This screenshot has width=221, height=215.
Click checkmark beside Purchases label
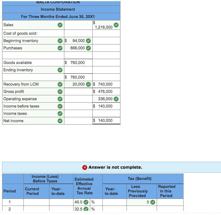click(x=60, y=48)
